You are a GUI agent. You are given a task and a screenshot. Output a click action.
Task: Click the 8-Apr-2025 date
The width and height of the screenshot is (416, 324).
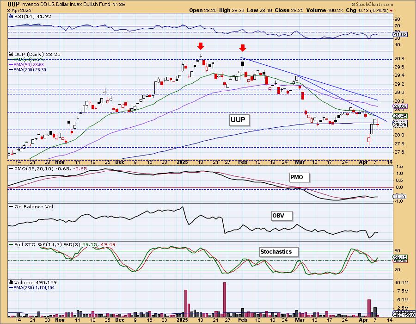[x=19, y=11]
